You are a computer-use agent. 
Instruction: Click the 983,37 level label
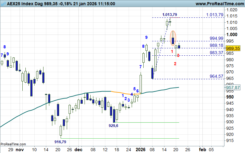pyautogui.click(x=217, y=53)
